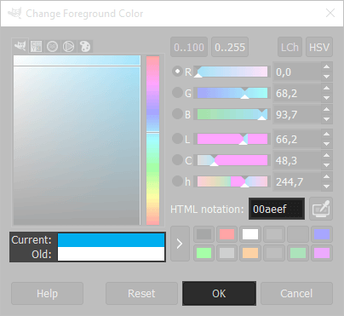Cancel the color change

coord(296,294)
